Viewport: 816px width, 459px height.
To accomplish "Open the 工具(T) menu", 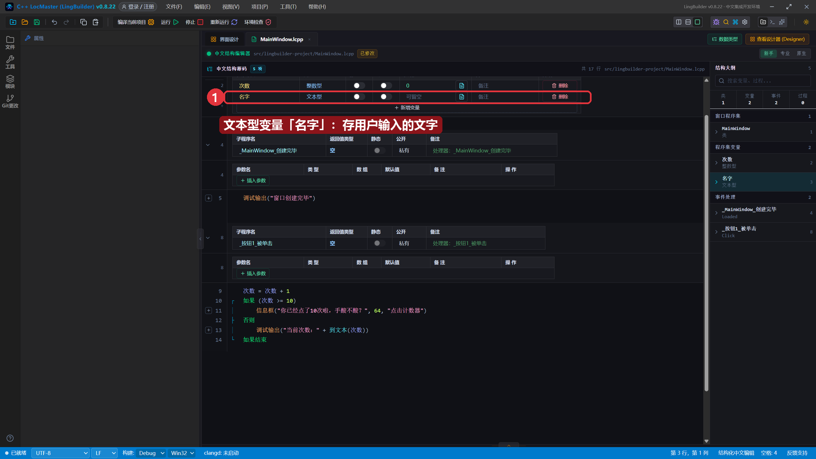I will pyautogui.click(x=288, y=7).
